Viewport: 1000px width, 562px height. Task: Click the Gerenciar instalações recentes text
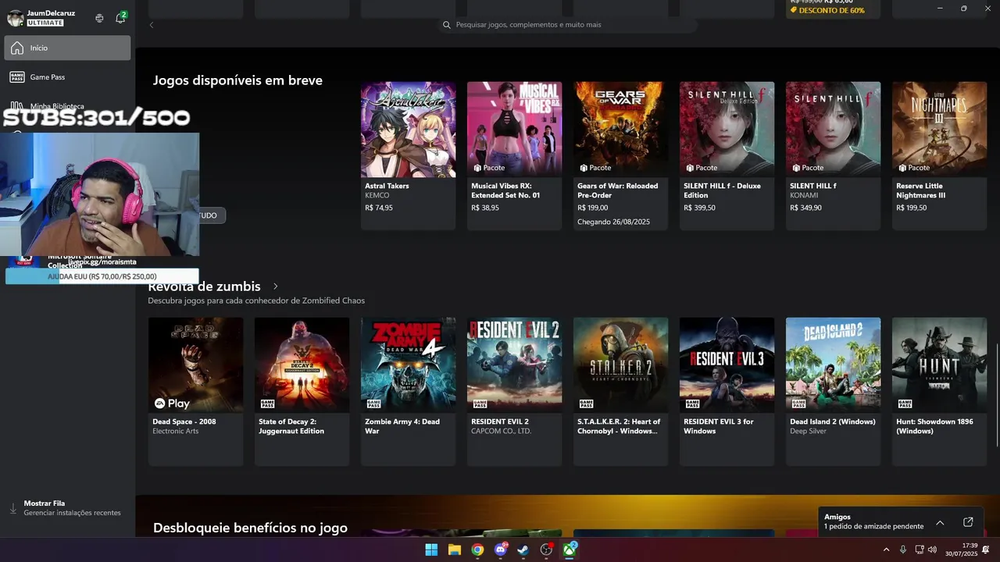[x=72, y=513]
